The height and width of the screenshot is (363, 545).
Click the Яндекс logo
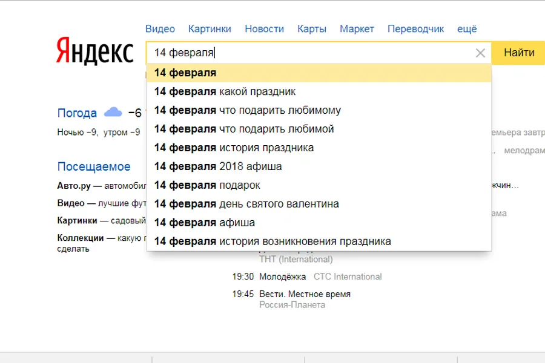coord(94,51)
